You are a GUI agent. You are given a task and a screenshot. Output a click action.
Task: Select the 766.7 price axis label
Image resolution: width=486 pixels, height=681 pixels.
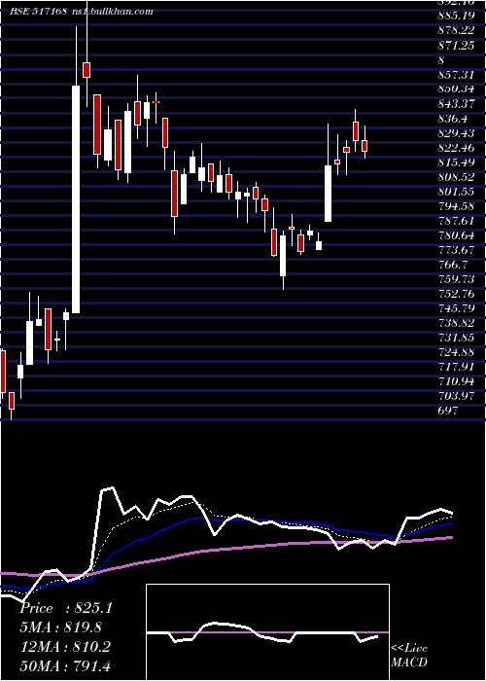coord(453,265)
